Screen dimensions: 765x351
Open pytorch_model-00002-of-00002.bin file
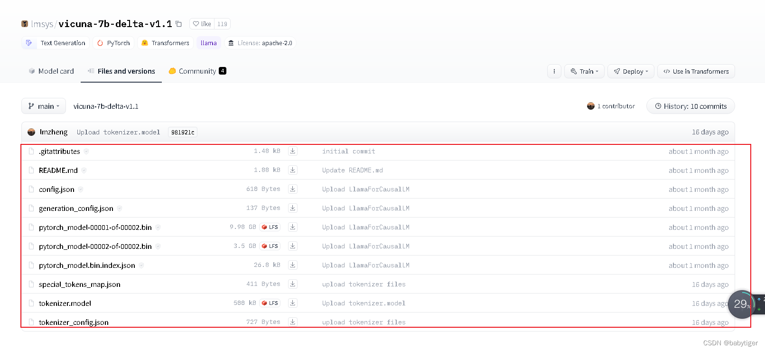[x=95, y=247]
